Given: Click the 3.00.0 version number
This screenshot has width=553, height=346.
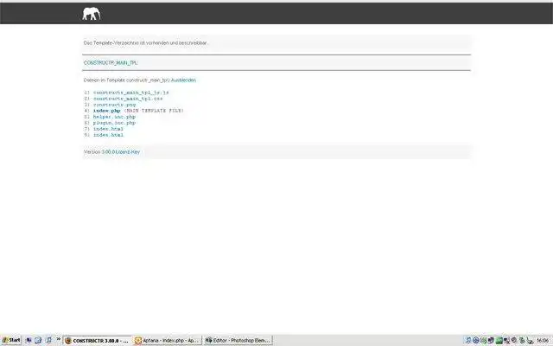Looking at the screenshot, I should (x=108, y=152).
